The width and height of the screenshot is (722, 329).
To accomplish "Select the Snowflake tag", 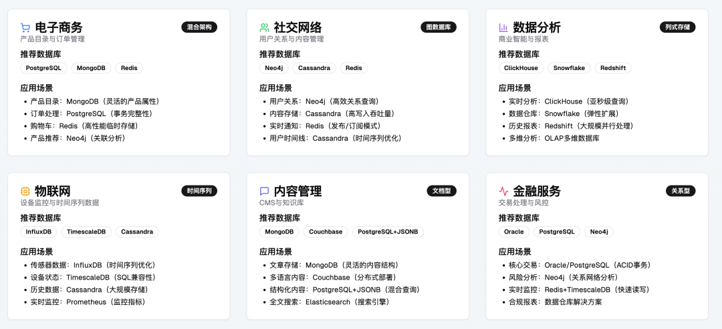I will [569, 68].
